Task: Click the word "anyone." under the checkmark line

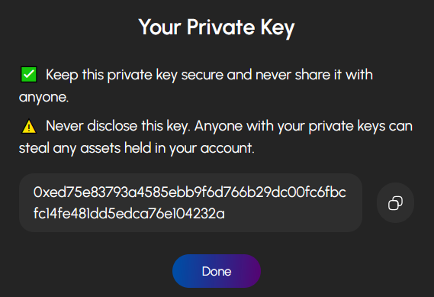Action: tap(43, 97)
